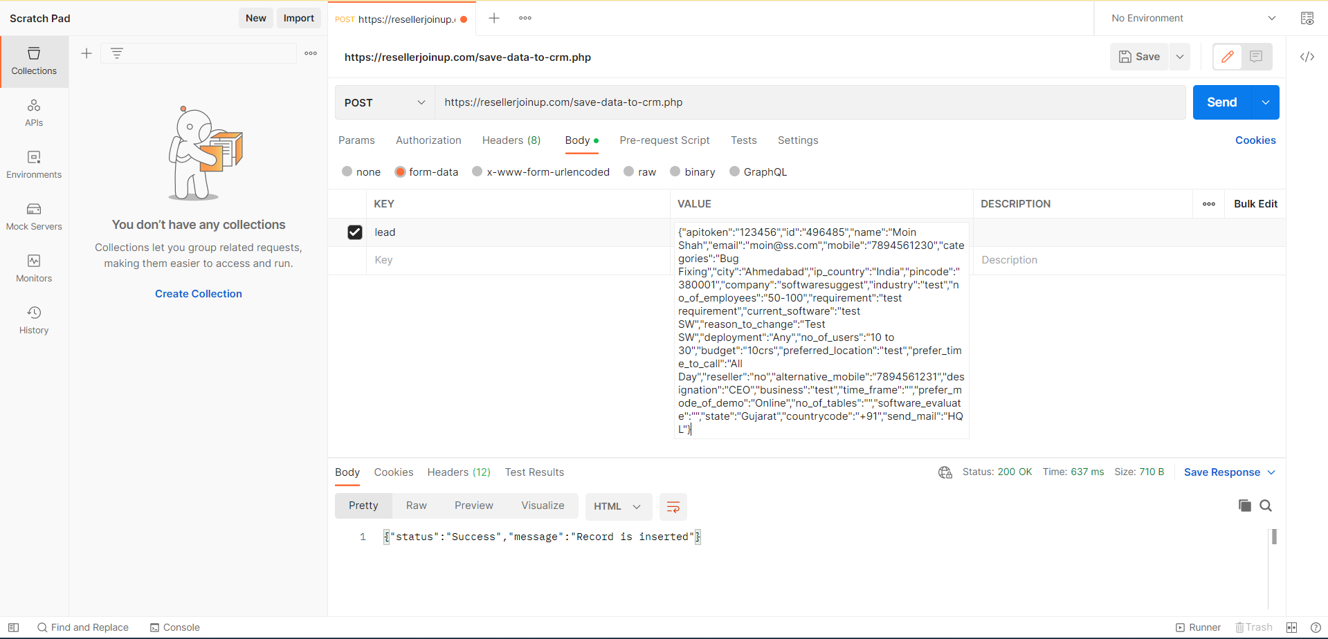Click the empty Key input field

tap(518, 260)
